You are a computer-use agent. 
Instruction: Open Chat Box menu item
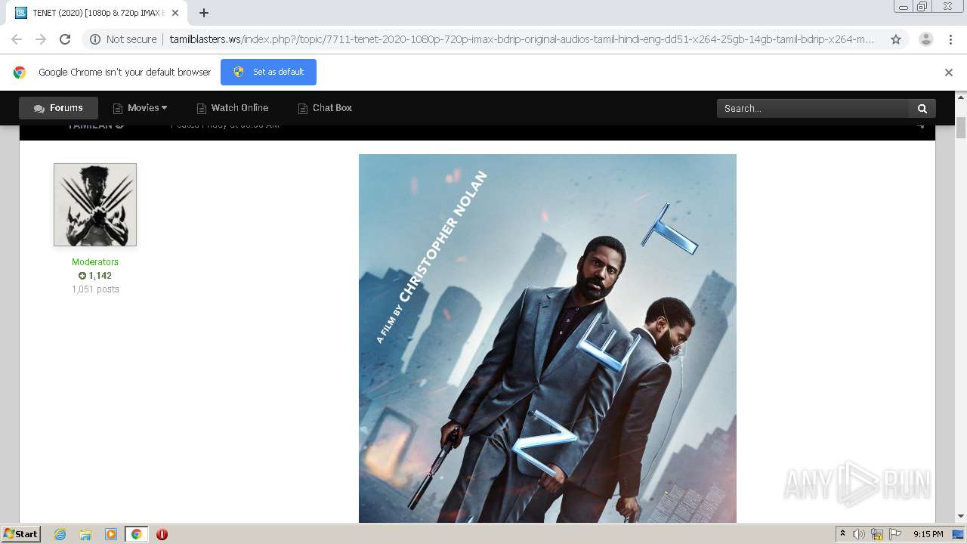325,108
